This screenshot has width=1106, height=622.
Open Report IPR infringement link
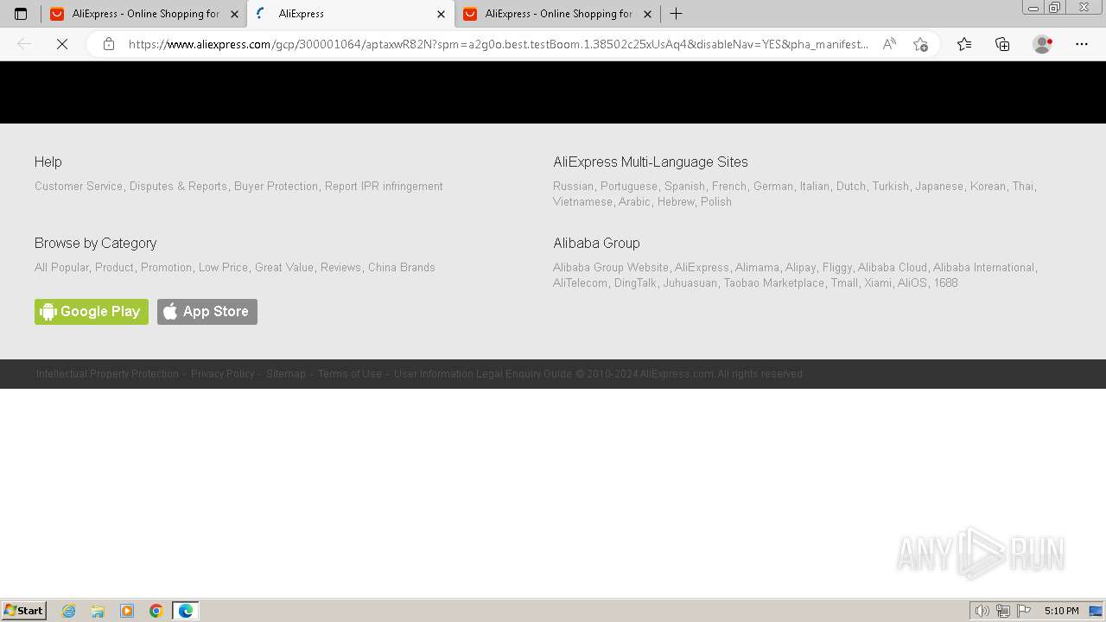[384, 187]
